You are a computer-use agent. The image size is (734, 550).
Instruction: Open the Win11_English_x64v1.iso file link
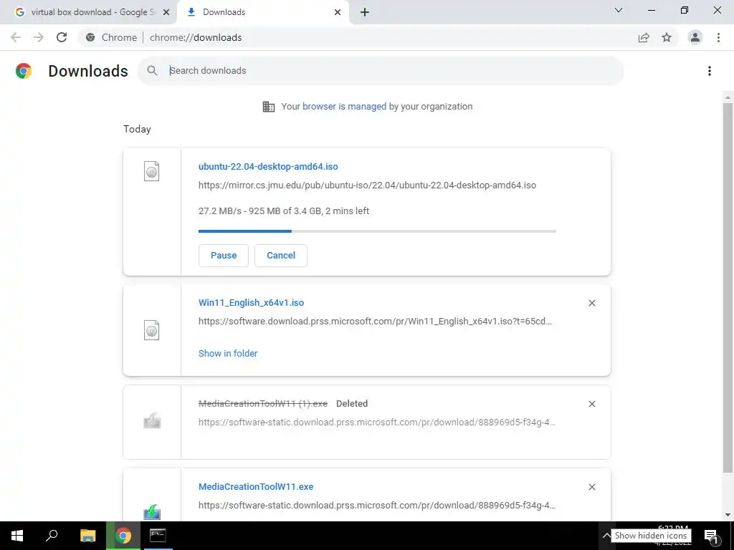click(252, 303)
